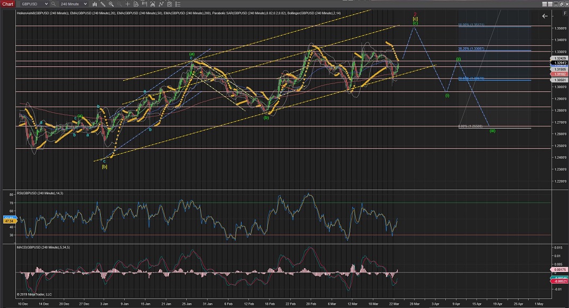Open the chart properties list icon

[177, 4]
